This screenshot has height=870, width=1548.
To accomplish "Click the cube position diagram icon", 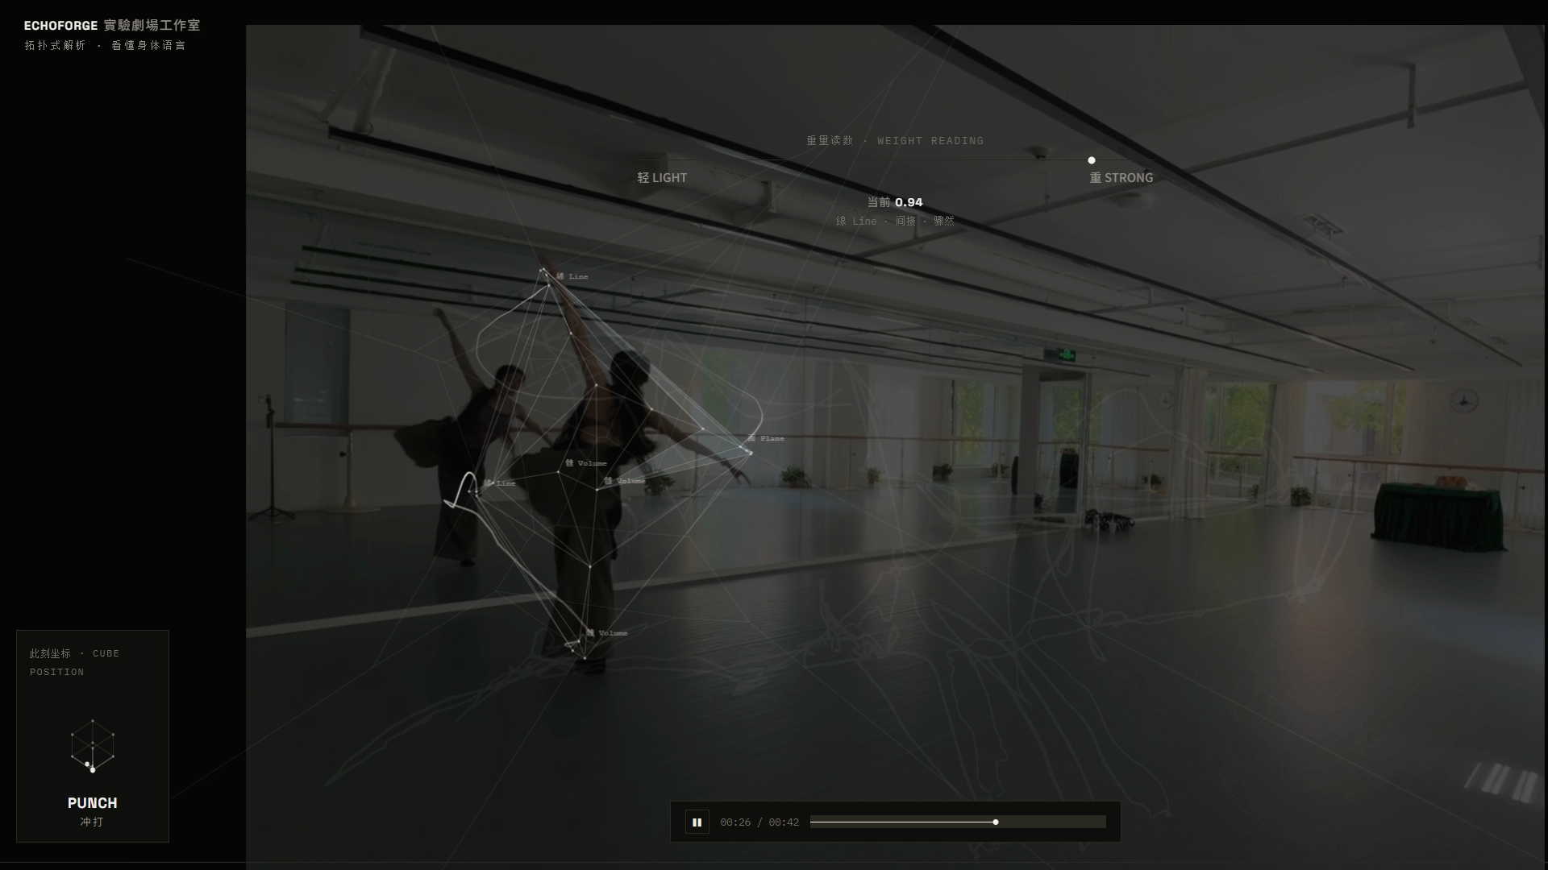I will click(x=93, y=746).
